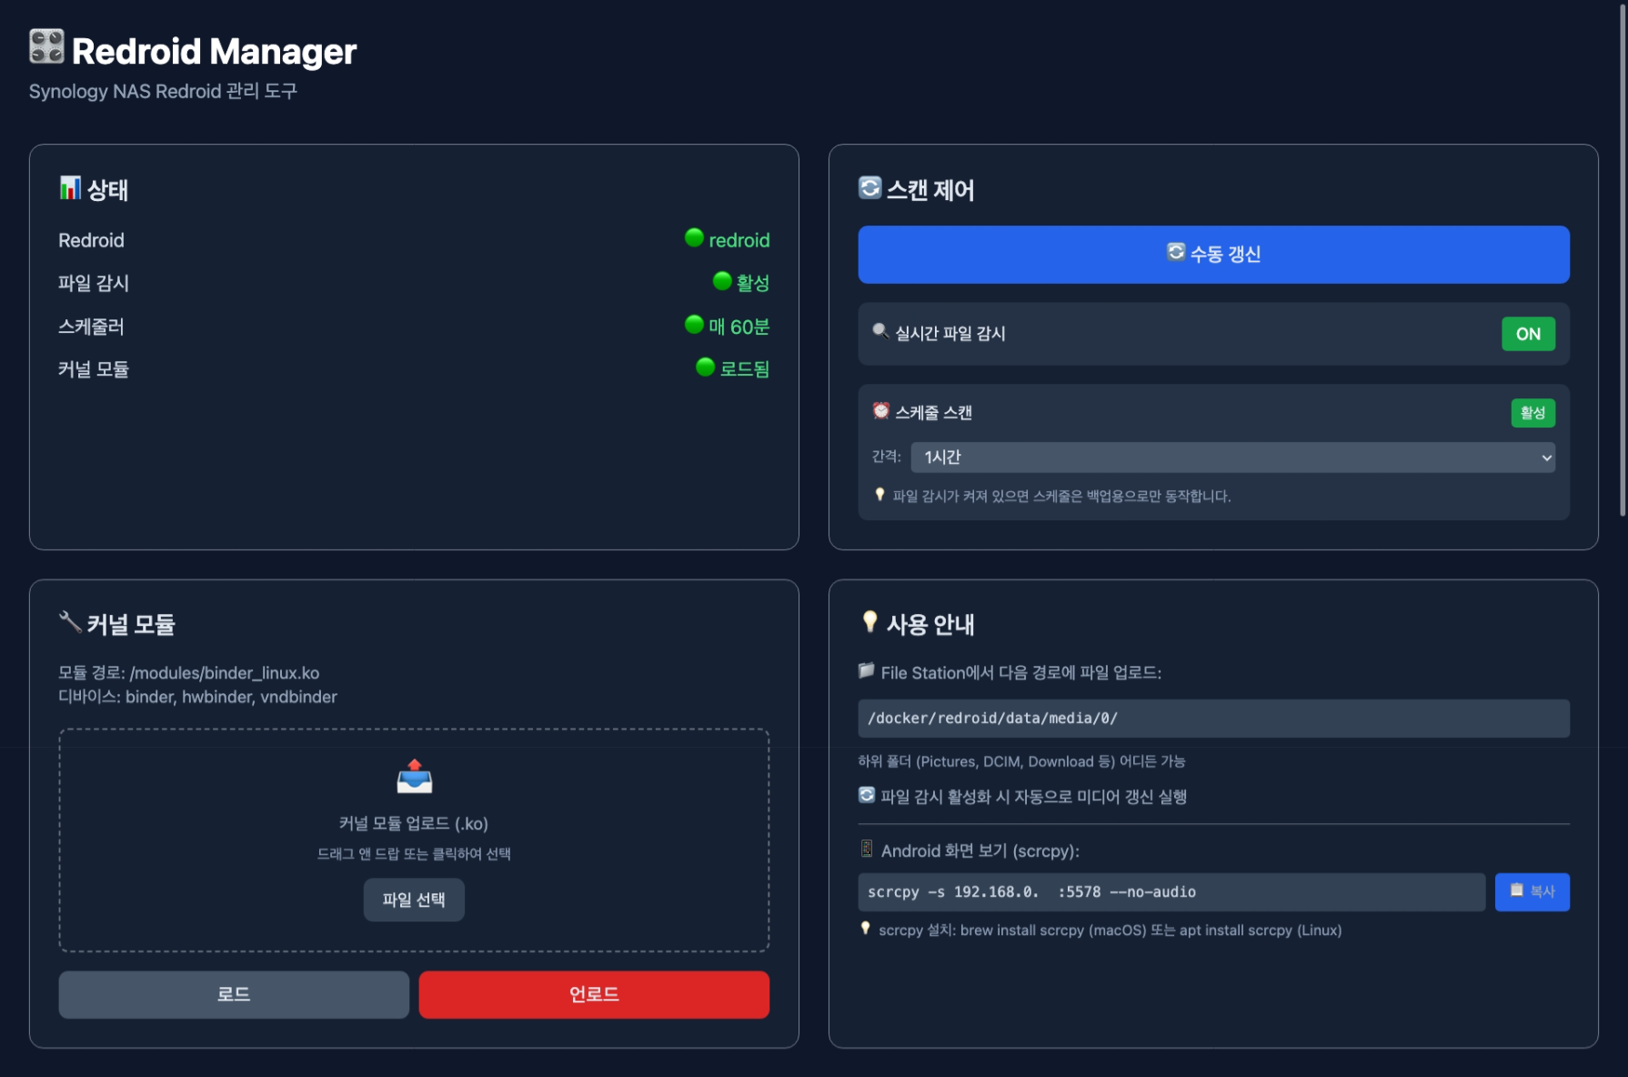Click the lightbulb icon beside 사용 안내

click(x=869, y=622)
